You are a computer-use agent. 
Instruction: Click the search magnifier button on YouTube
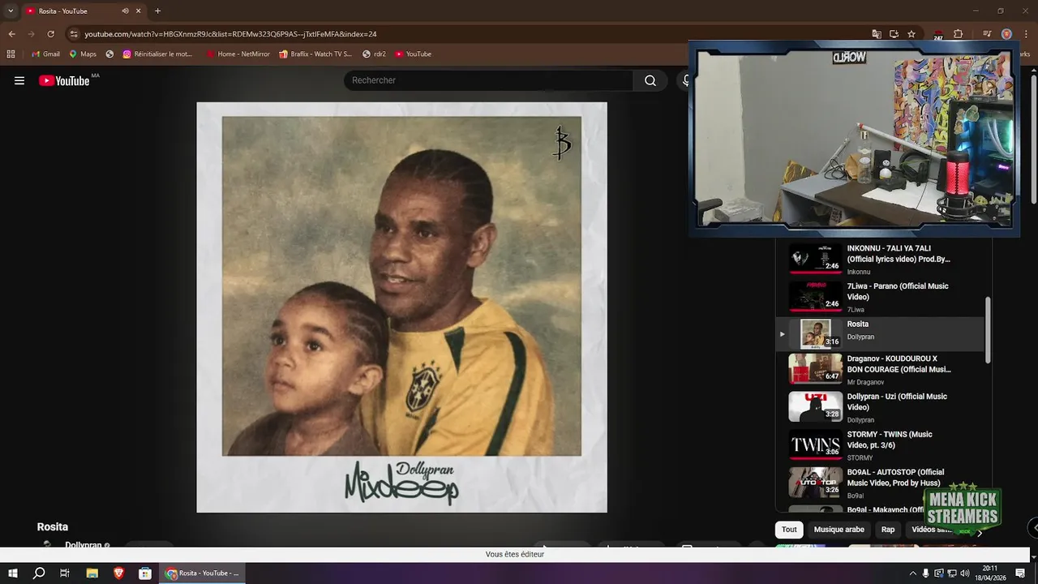click(x=650, y=80)
